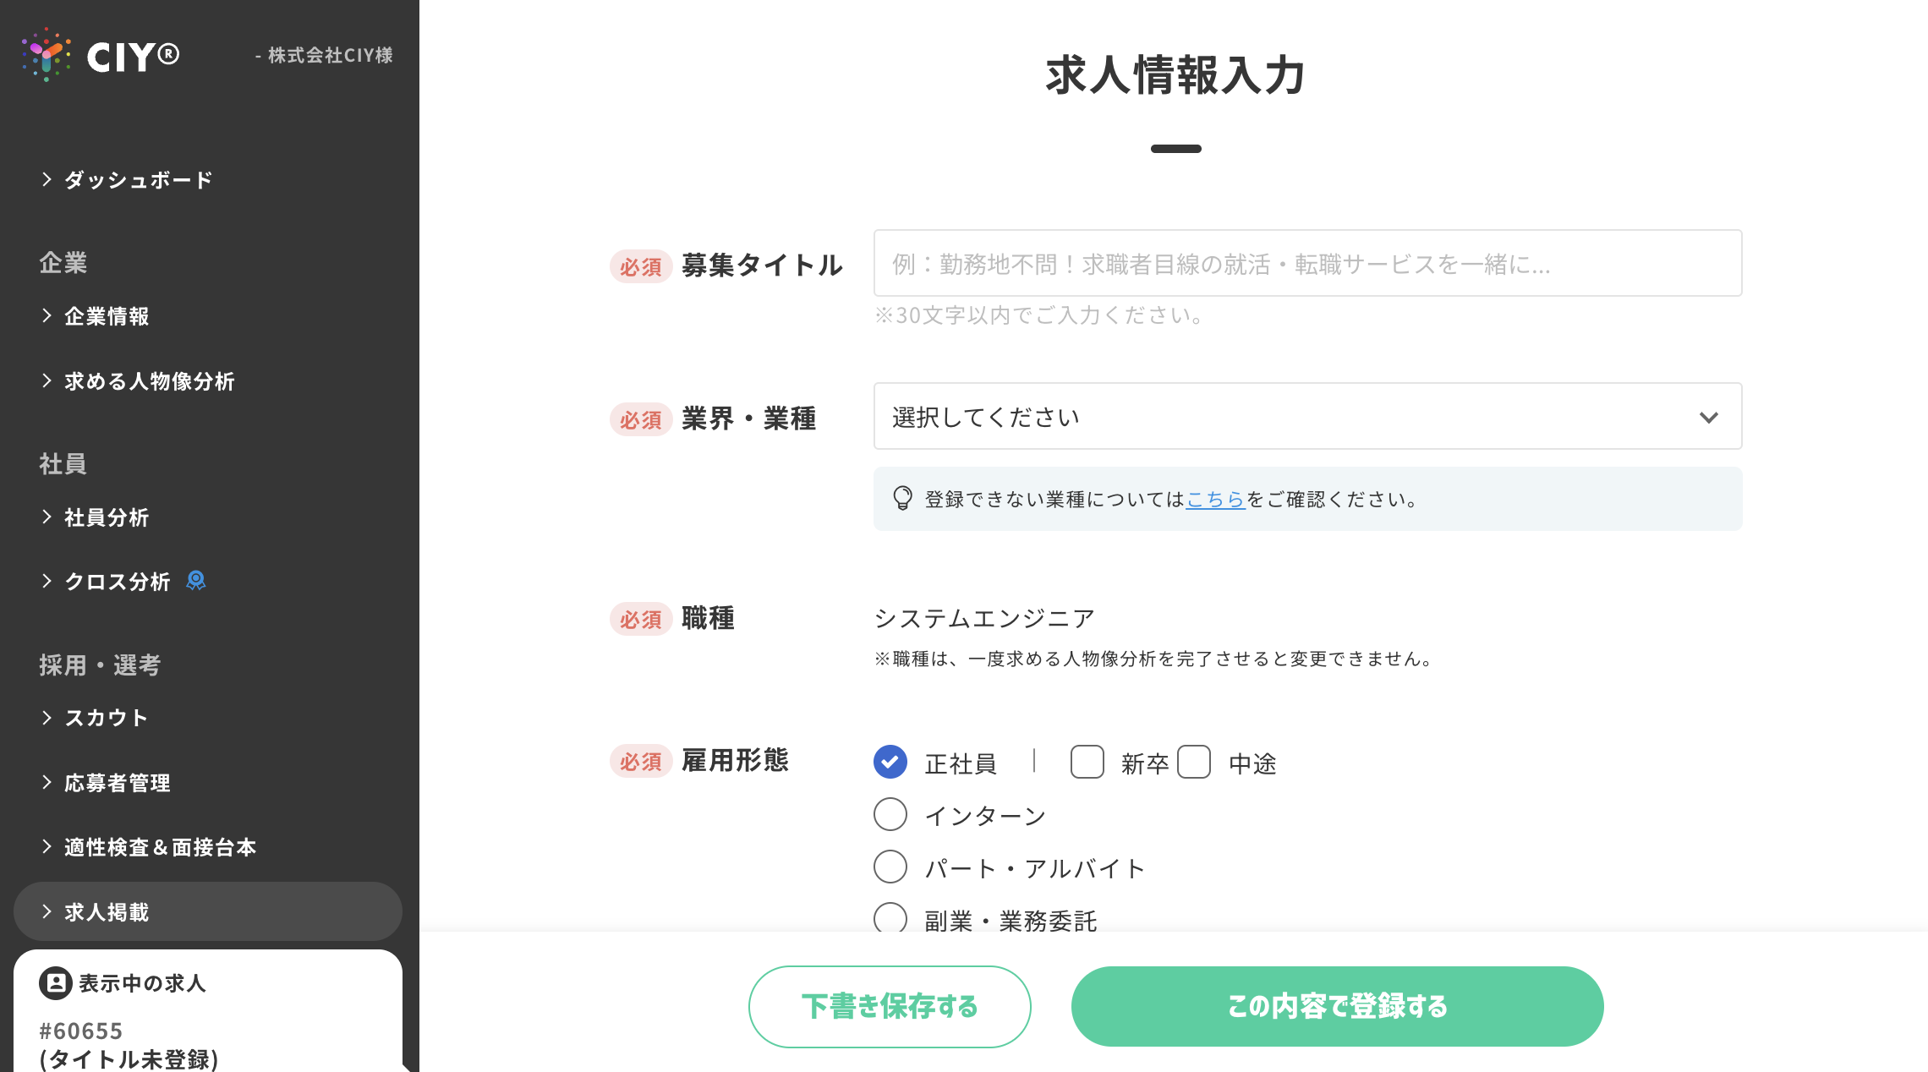Select the 正社員 radio button
Screen dimensions: 1928x1072
pyautogui.click(x=890, y=763)
